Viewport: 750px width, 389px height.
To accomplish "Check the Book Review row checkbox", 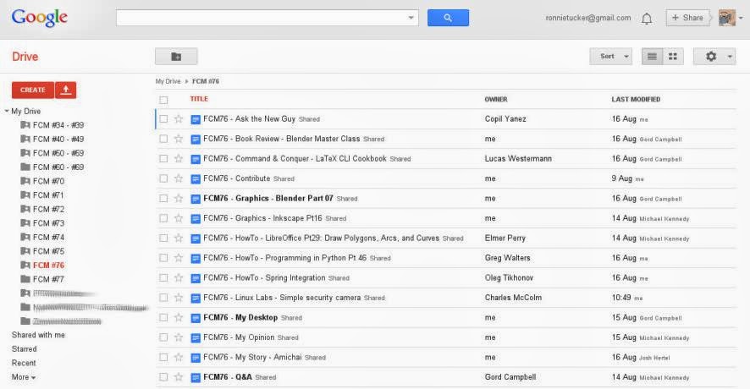I will 163,139.
